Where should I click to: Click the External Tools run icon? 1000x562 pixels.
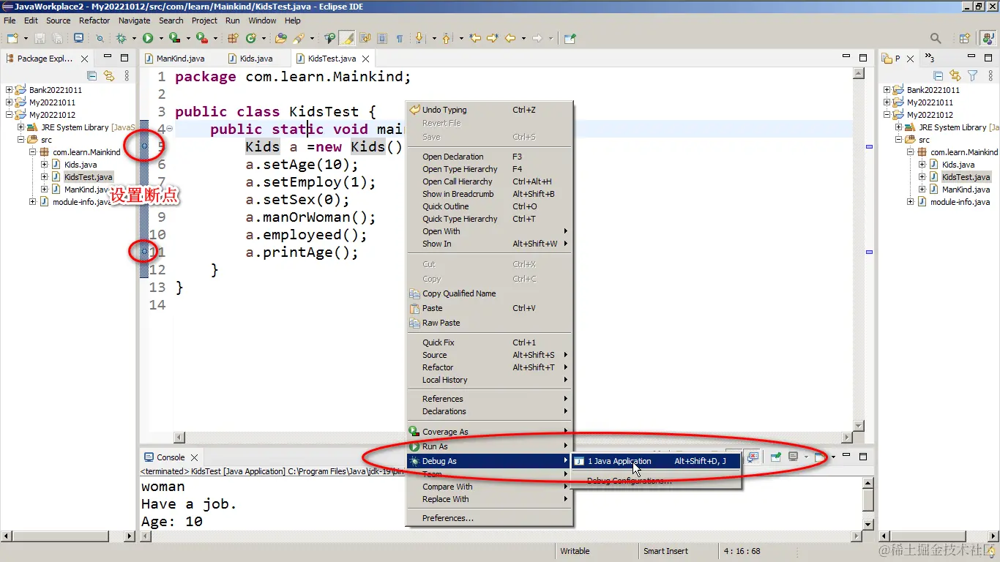201,38
